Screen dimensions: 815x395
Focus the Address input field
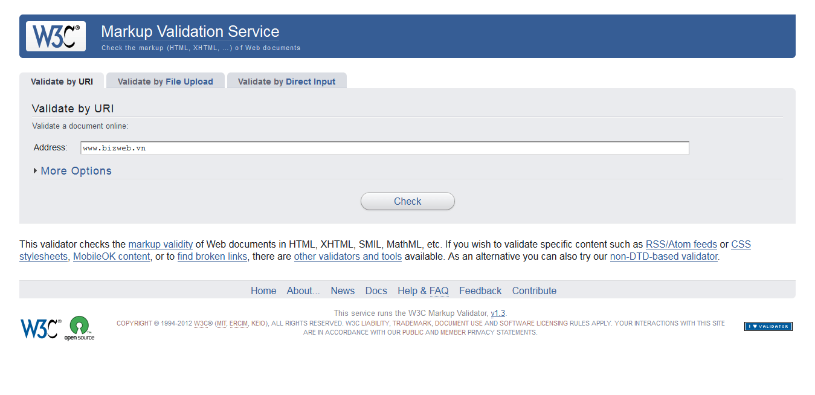[x=385, y=148]
